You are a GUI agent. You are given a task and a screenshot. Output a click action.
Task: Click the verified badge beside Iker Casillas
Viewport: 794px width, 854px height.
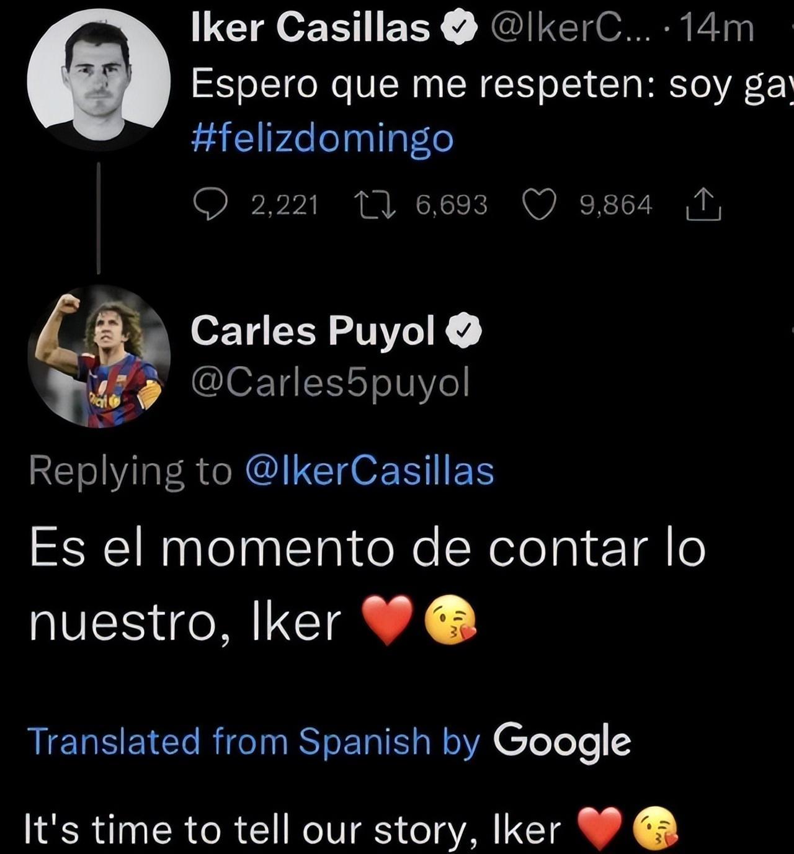[x=459, y=29]
